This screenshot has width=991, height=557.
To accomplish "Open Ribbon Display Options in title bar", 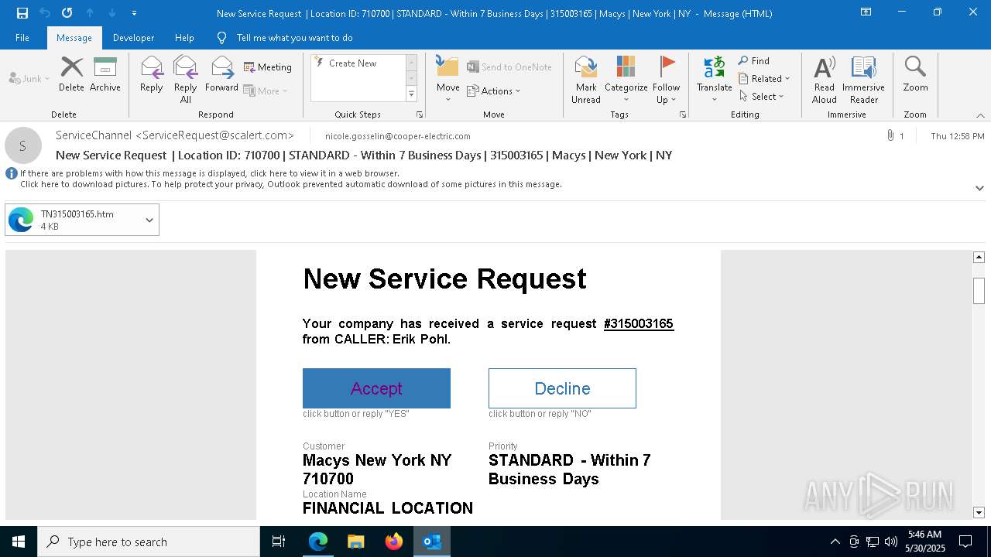I will pyautogui.click(x=866, y=12).
